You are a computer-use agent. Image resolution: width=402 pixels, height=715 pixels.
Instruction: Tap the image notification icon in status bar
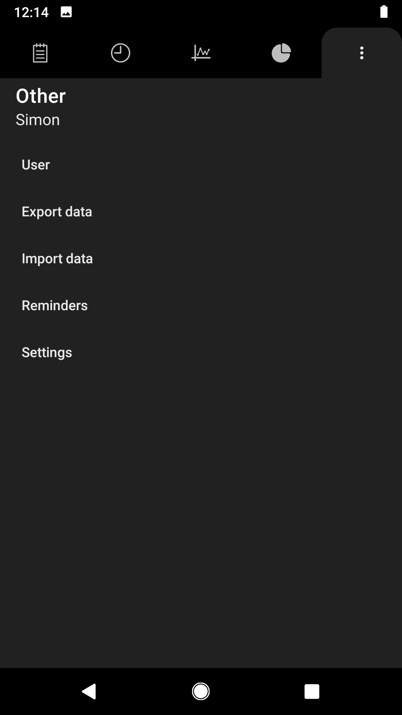coord(66,12)
